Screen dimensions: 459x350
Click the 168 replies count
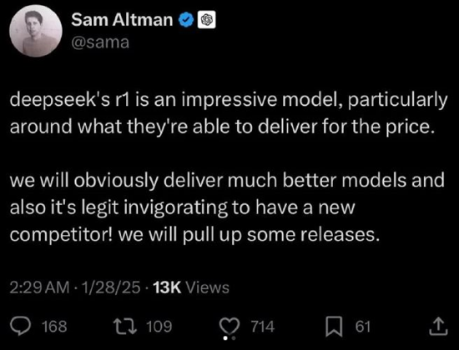[54, 327]
